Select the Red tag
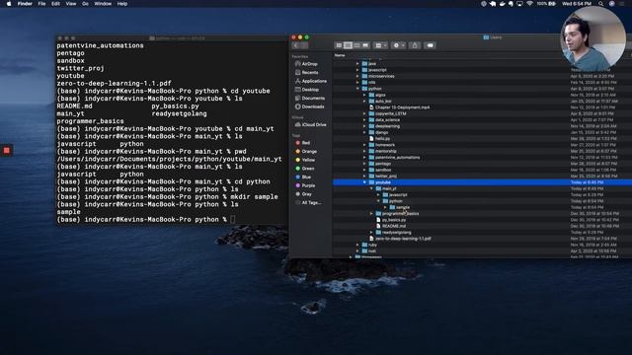The width and height of the screenshot is (632, 355). click(x=303, y=143)
